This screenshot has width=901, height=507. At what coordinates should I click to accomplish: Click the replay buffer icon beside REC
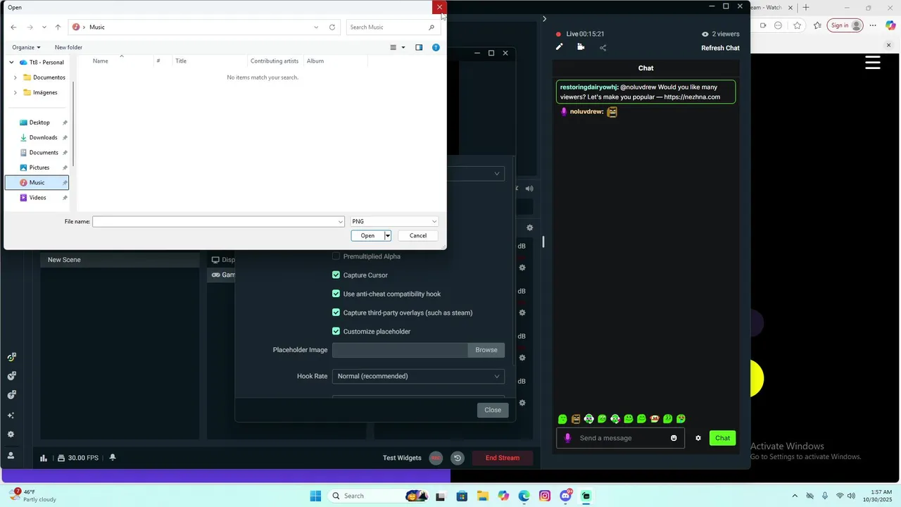(458, 458)
